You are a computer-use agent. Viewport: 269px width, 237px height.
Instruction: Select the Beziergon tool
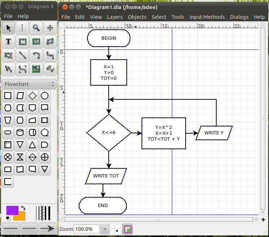pos(8,55)
